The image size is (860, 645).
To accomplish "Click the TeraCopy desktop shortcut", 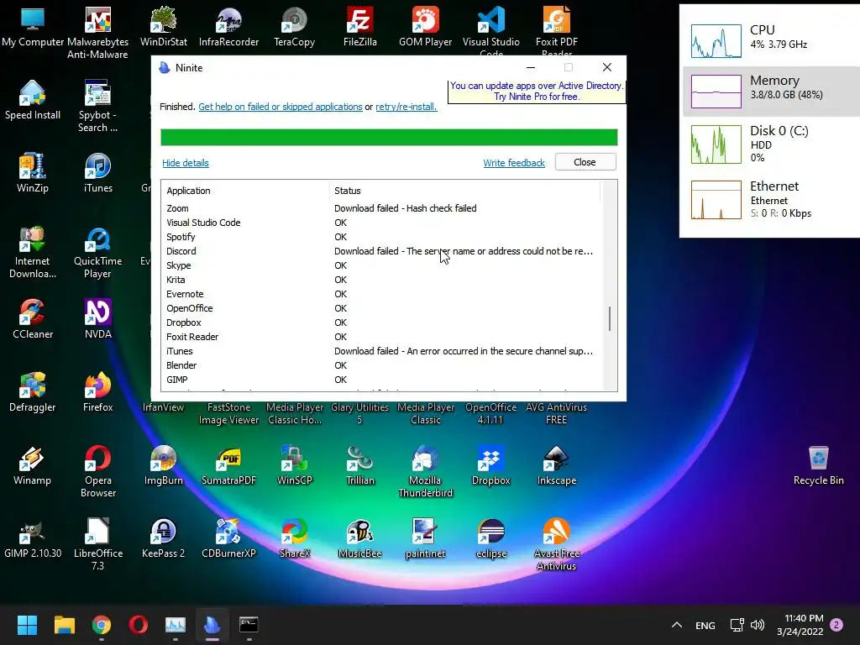I will tap(295, 27).
